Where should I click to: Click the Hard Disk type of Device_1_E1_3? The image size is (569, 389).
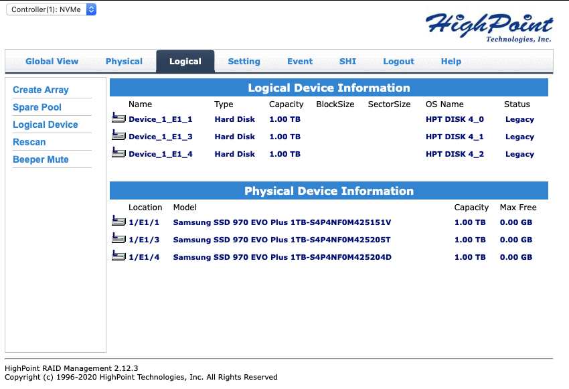click(x=235, y=137)
